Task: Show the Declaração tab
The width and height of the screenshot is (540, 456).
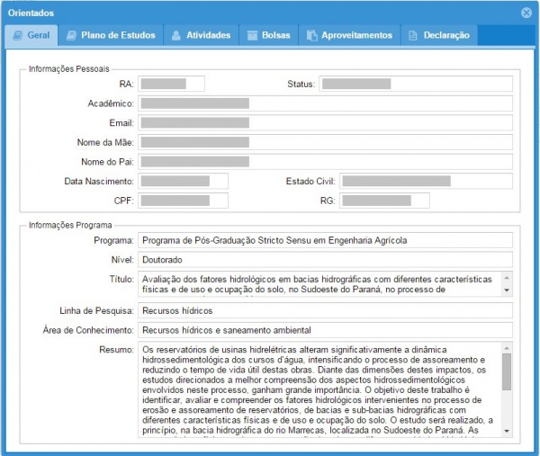Action: pyautogui.click(x=439, y=35)
